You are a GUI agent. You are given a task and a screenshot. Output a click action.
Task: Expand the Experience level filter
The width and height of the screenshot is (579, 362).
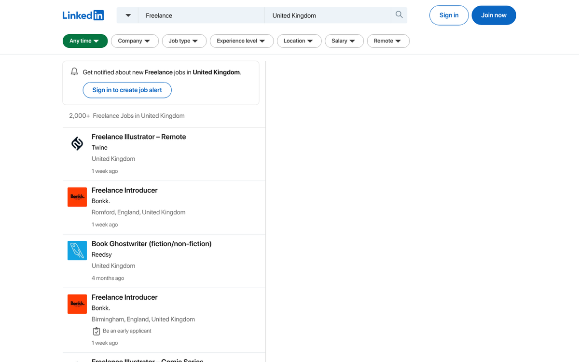(x=241, y=41)
